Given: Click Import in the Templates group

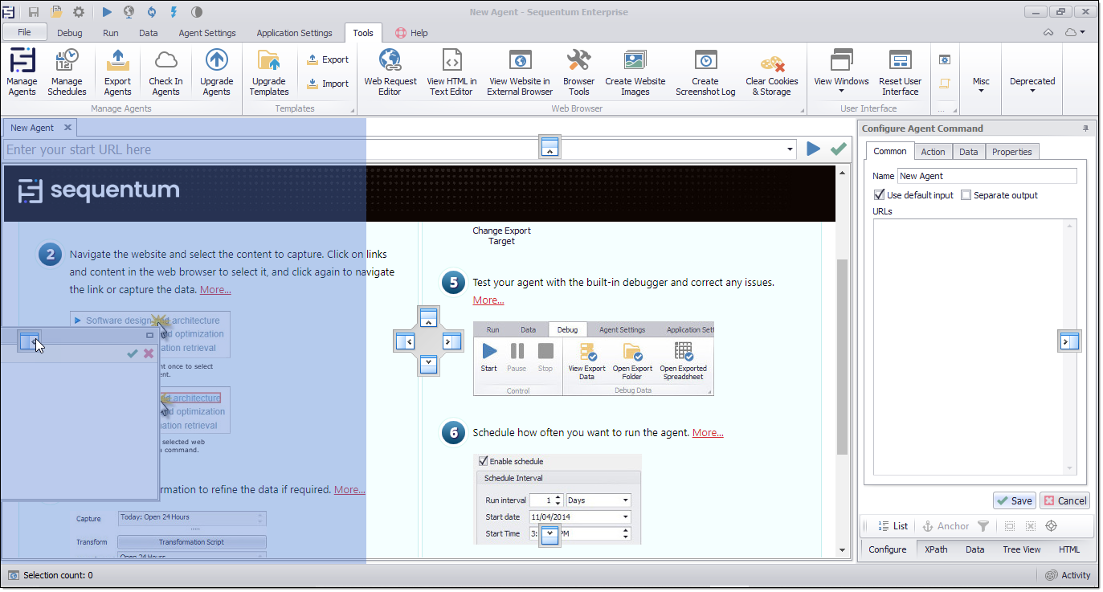Looking at the screenshot, I should (328, 84).
